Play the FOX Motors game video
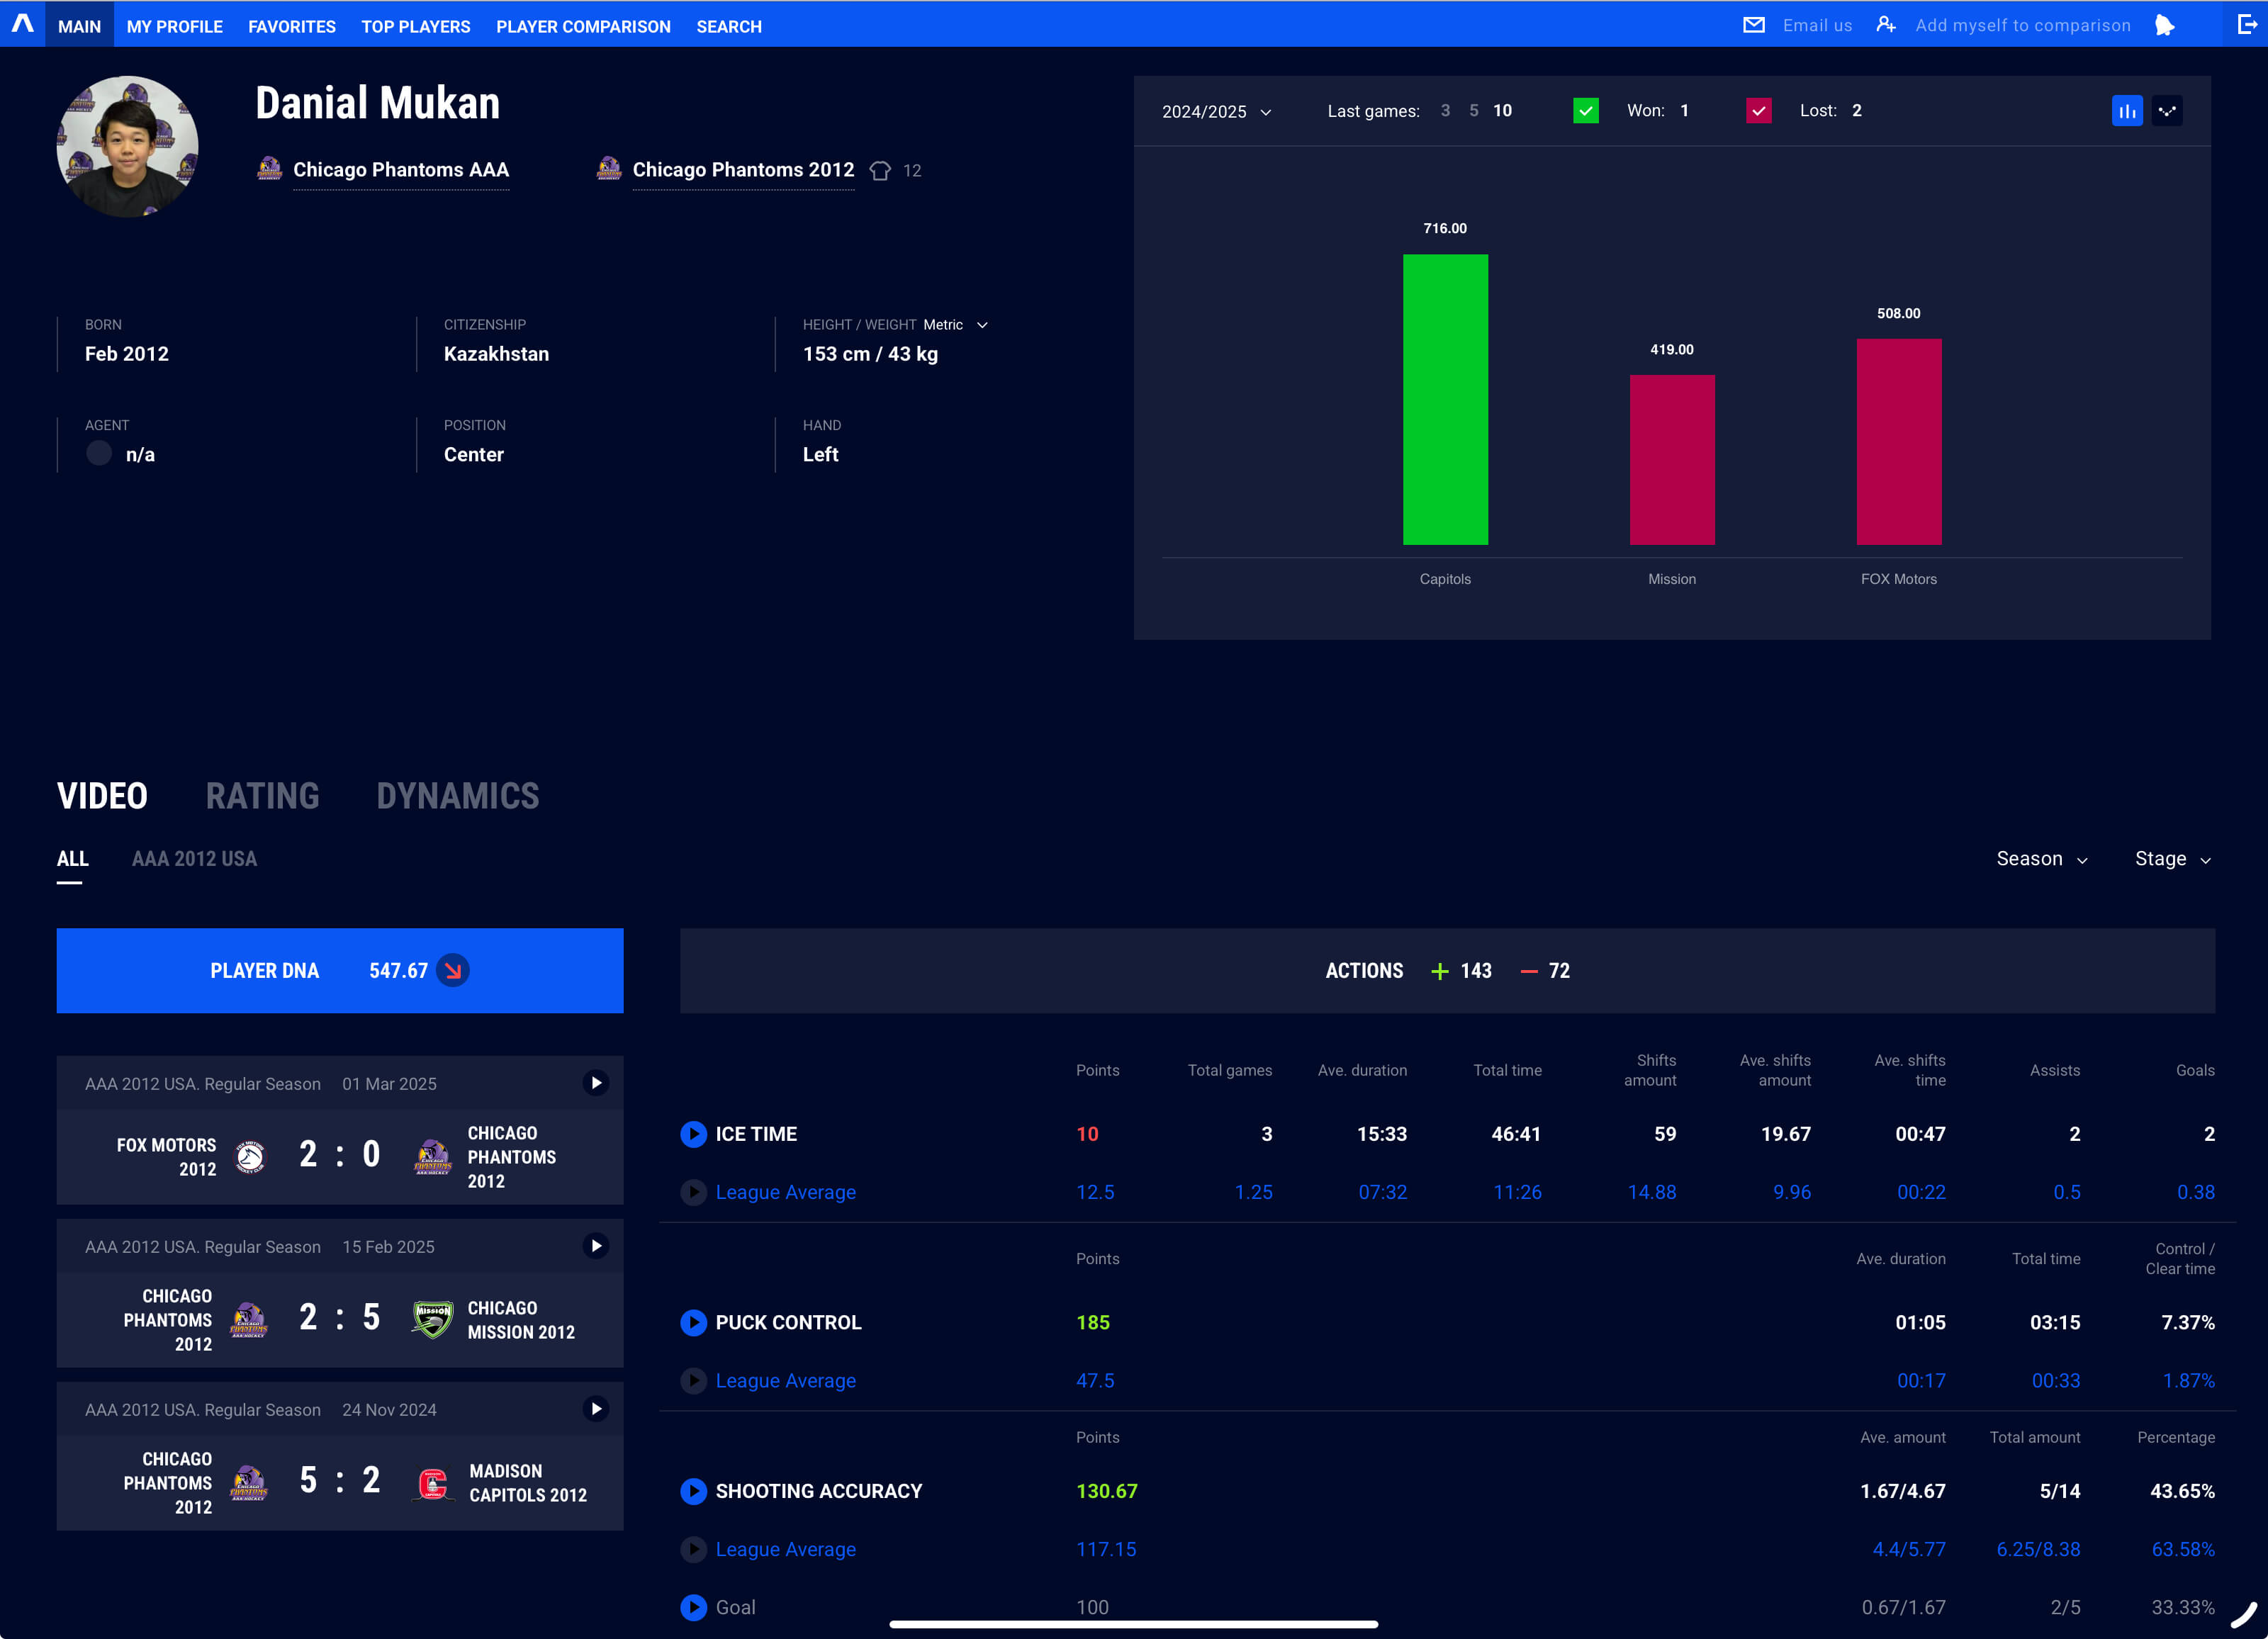This screenshot has height=1639, width=2268. tap(596, 1083)
